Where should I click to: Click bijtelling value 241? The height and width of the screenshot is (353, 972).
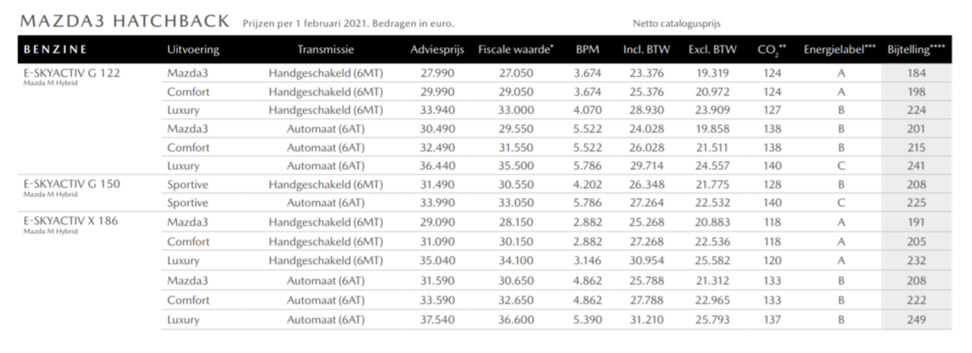coord(916,167)
